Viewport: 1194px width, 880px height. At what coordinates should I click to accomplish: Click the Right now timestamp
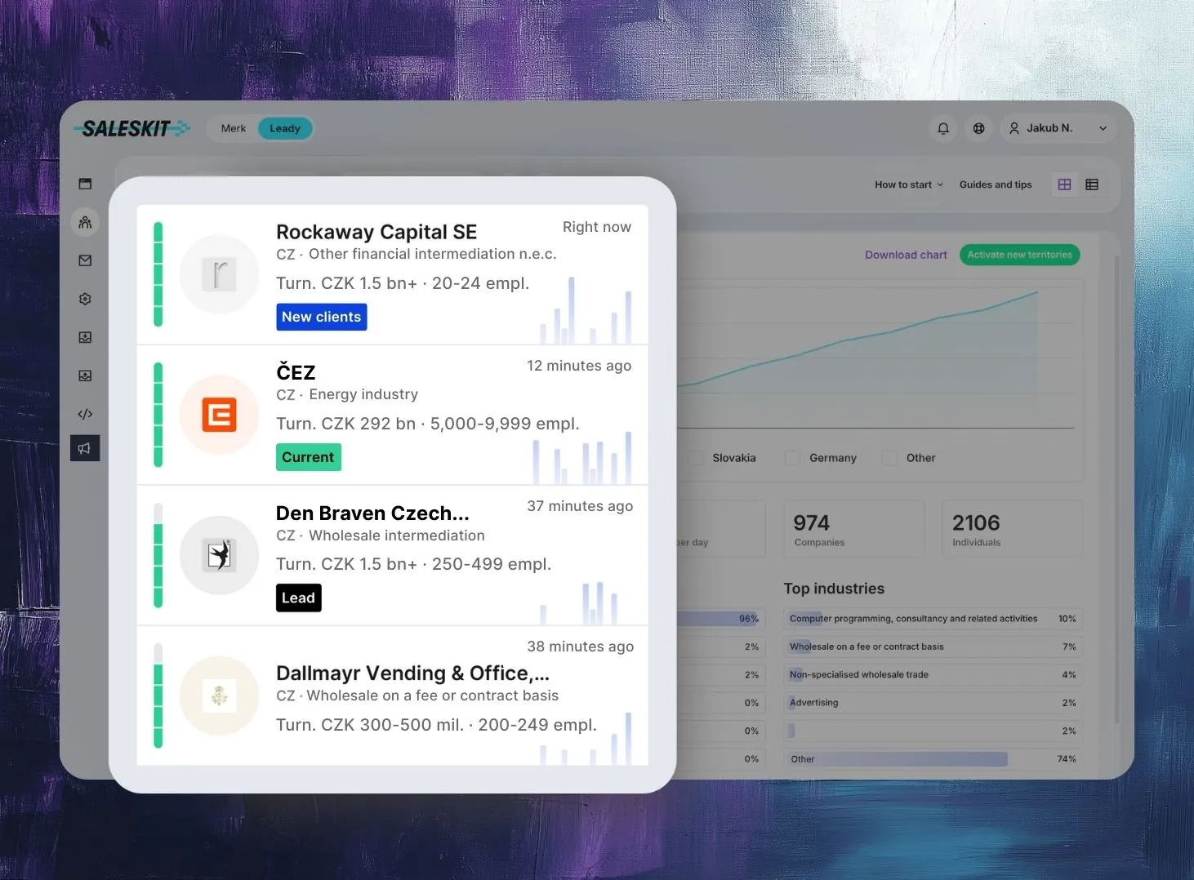point(596,227)
